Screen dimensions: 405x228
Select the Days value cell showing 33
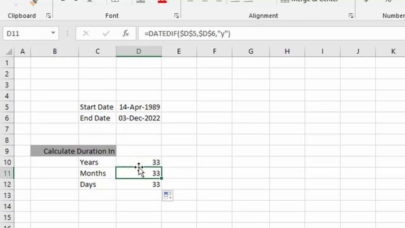pos(139,184)
